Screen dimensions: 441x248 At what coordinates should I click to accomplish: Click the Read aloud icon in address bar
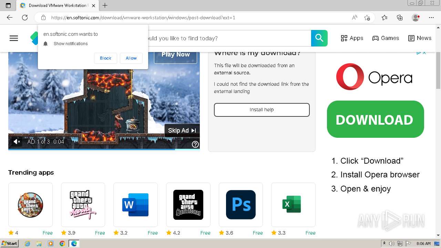[355, 18]
